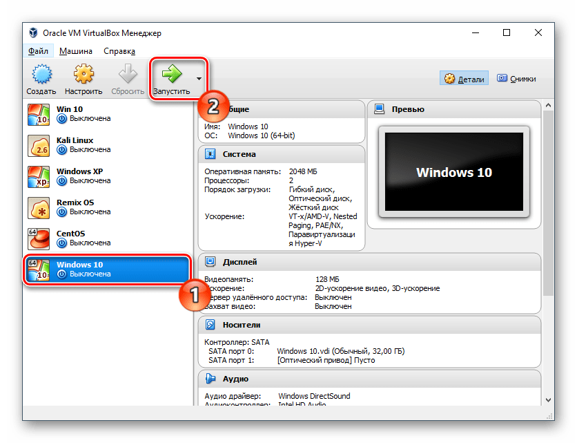Click the Сбросить (Discard) toolbar icon
Screen dimensions: 577x443
127,72
